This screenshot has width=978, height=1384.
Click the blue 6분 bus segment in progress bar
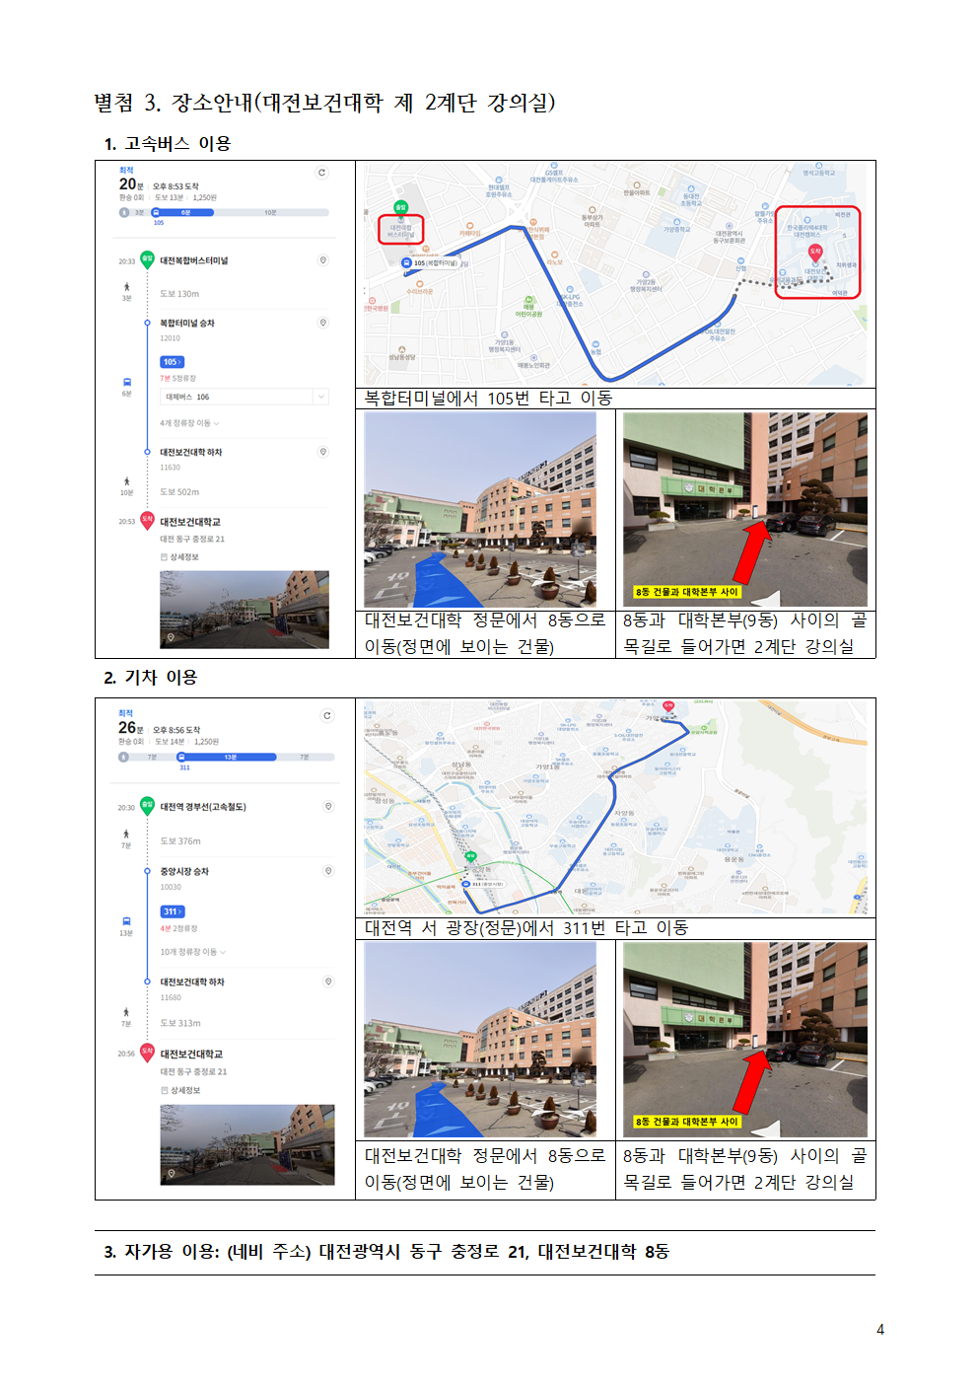click(x=185, y=212)
